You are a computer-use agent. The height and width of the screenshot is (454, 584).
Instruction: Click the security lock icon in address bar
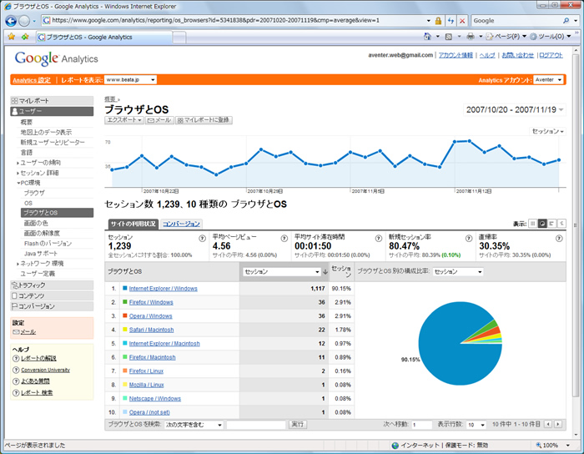point(438,21)
